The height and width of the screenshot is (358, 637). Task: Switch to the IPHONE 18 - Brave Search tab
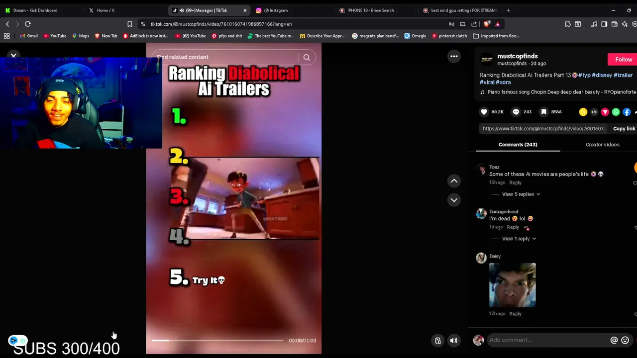coord(370,10)
